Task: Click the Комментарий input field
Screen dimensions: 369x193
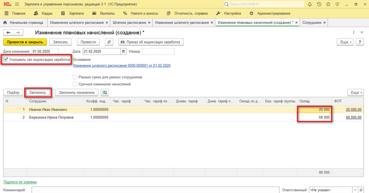Action: coord(155,190)
